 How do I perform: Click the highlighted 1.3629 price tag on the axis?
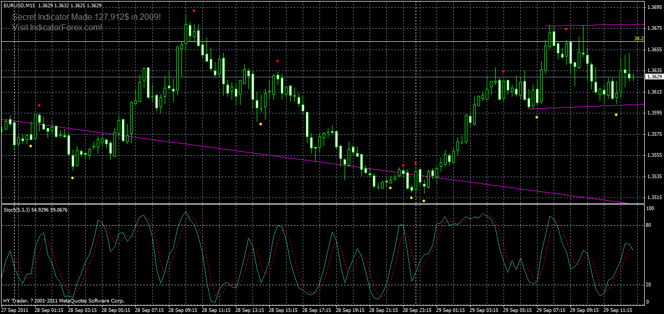coord(654,76)
